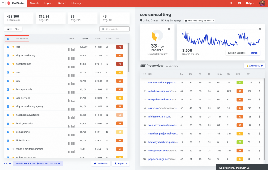Image resolution: width=268 pixels, height=170 pixels.
Task: Click the Add to list button
Action: coord(101,164)
